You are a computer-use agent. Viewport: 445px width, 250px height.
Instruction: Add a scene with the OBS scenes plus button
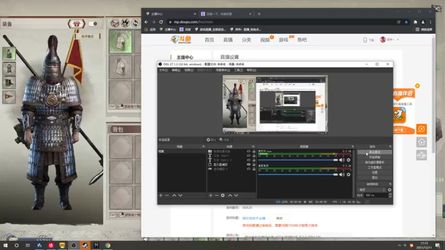[x=161, y=196]
